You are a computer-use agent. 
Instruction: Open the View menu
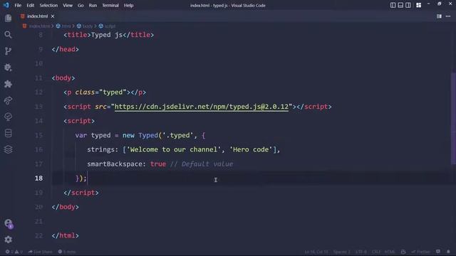pyautogui.click(x=68, y=5)
